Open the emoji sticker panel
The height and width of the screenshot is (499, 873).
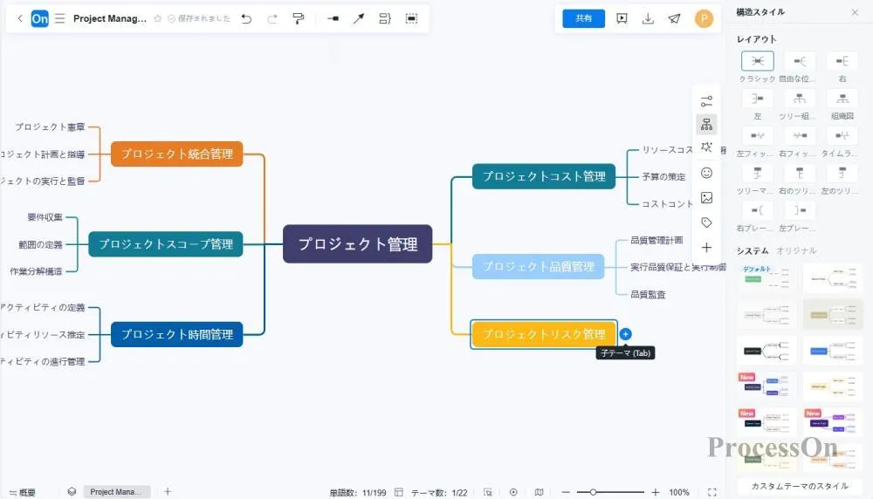pos(706,174)
